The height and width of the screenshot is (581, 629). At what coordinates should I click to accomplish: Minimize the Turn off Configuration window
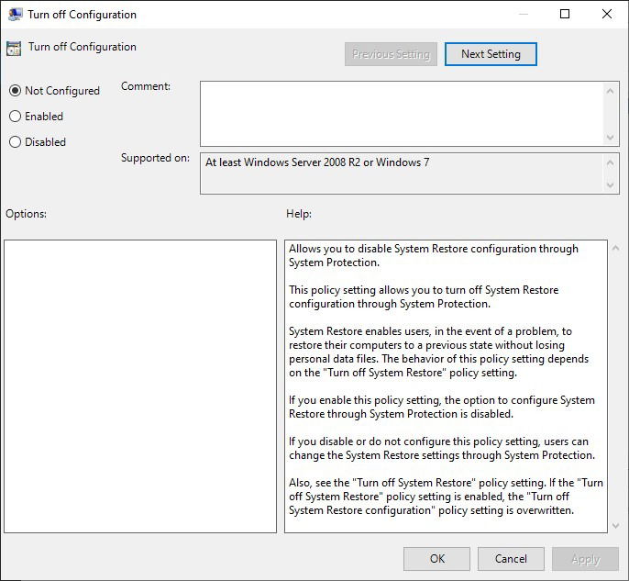523,14
